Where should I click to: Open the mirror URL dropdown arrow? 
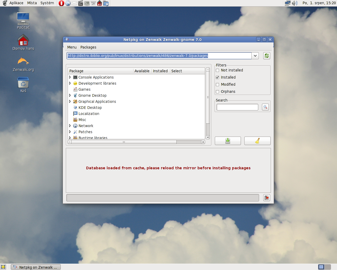click(255, 56)
